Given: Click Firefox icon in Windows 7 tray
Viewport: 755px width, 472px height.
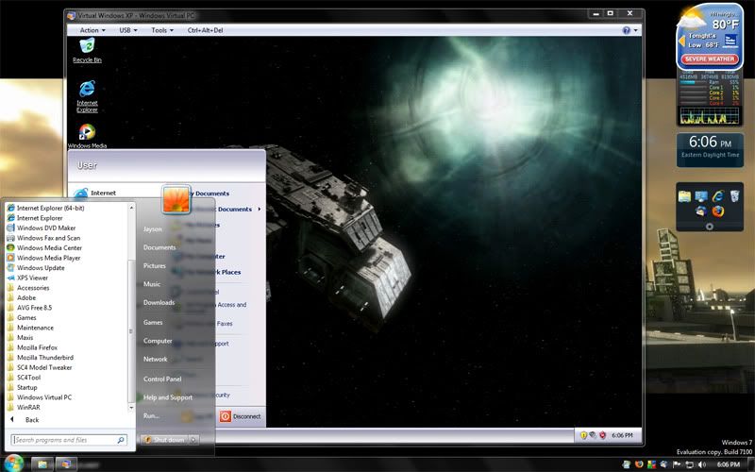Looking at the screenshot, I should click(x=639, y=464).
